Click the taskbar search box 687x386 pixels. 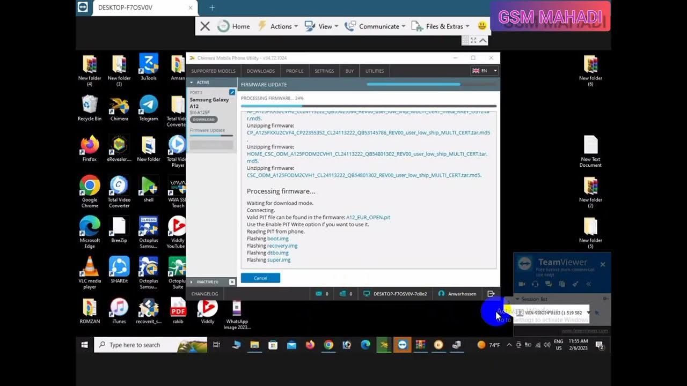[x=151, y=345]
